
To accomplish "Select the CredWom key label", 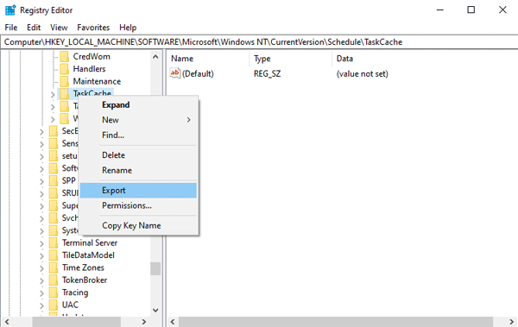I will (92, 56).
